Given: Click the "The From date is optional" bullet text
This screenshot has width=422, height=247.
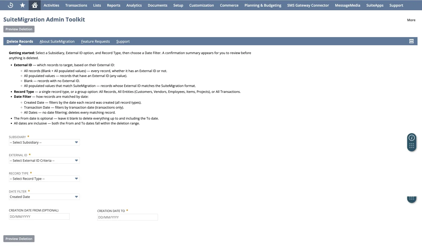Looking at the screenshot, I should tap(86, 118).
